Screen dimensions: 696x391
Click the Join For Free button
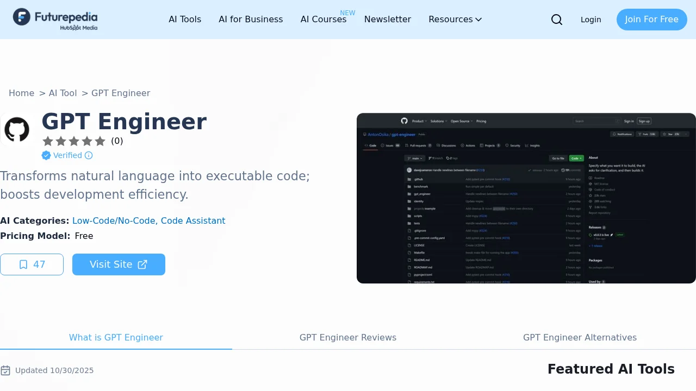[651, 20]
